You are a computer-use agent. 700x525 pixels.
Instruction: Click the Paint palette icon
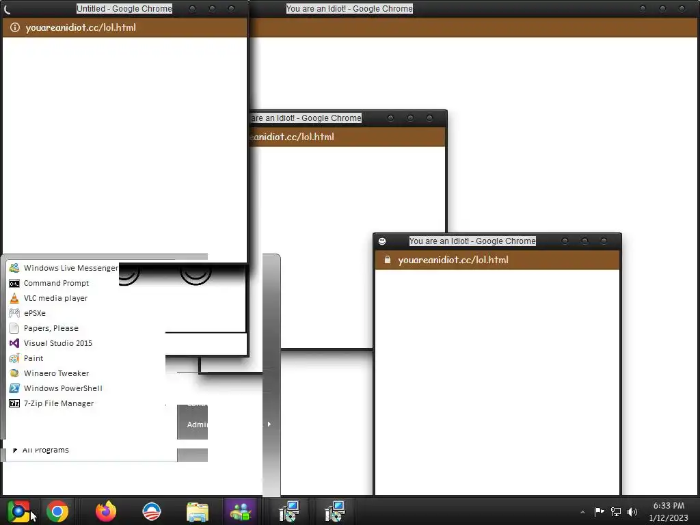pos(14,358)
